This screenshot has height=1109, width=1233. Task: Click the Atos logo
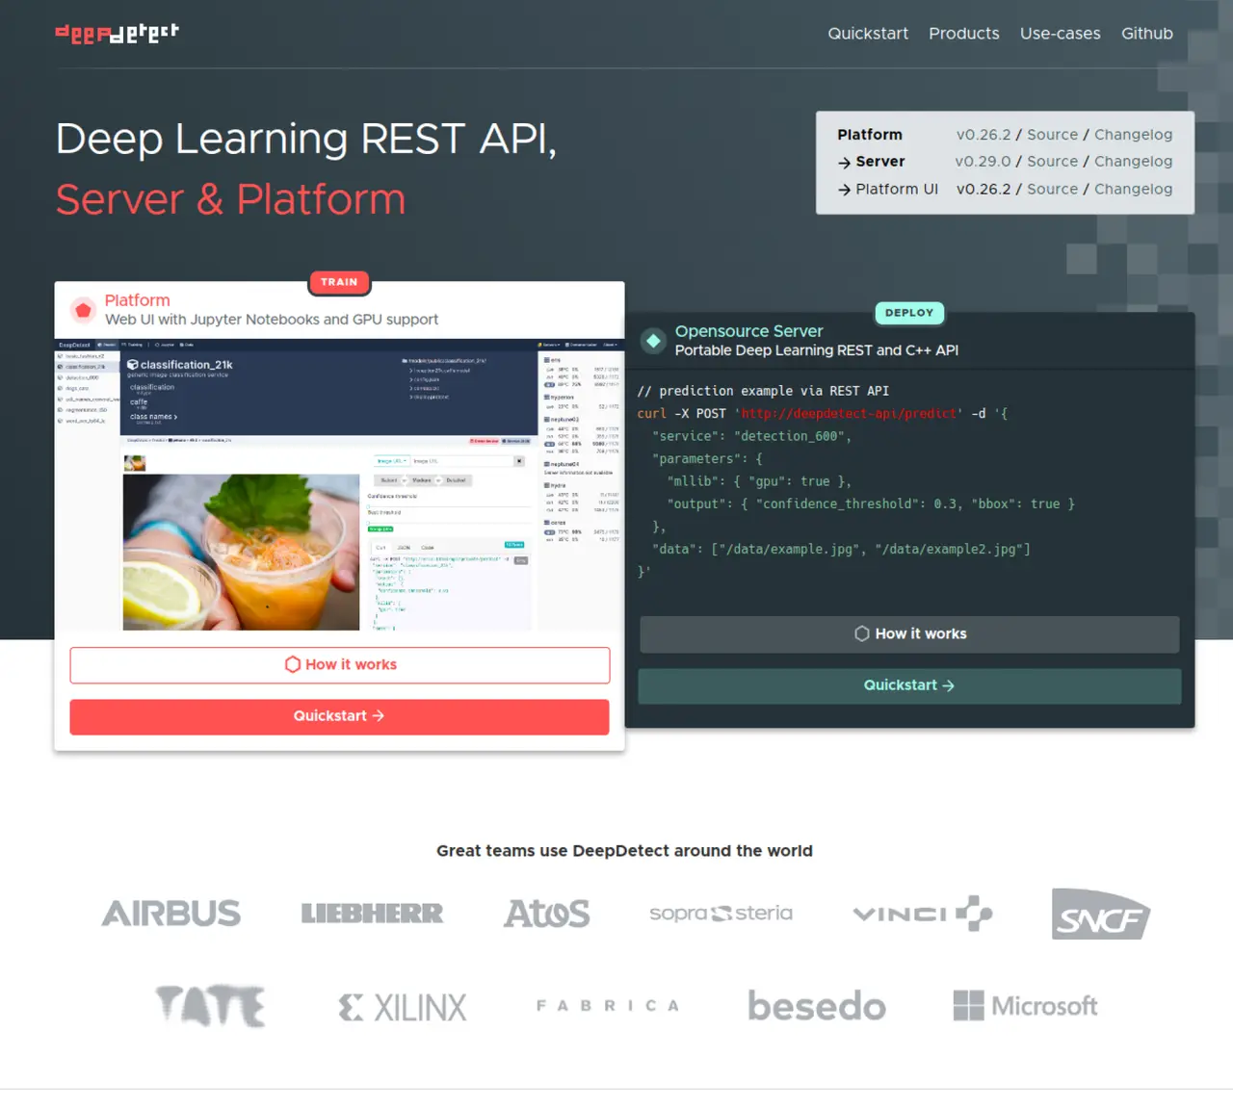[546, 913]
